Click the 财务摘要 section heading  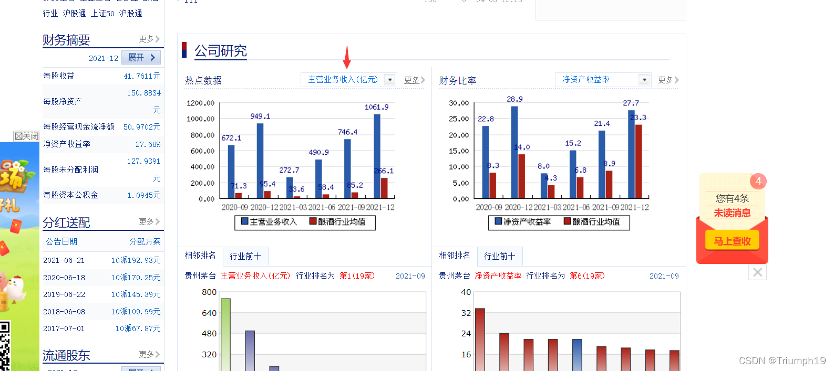coord(66,40)
